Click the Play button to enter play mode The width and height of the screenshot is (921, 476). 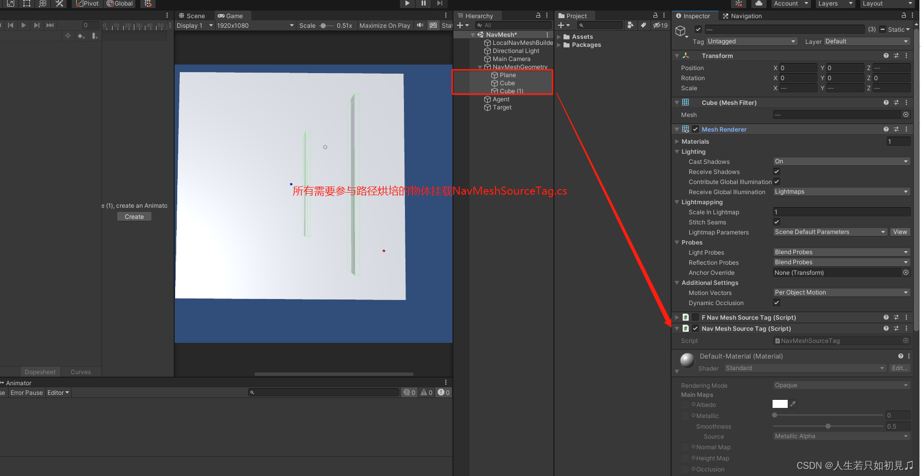click(x=406, y=4)
